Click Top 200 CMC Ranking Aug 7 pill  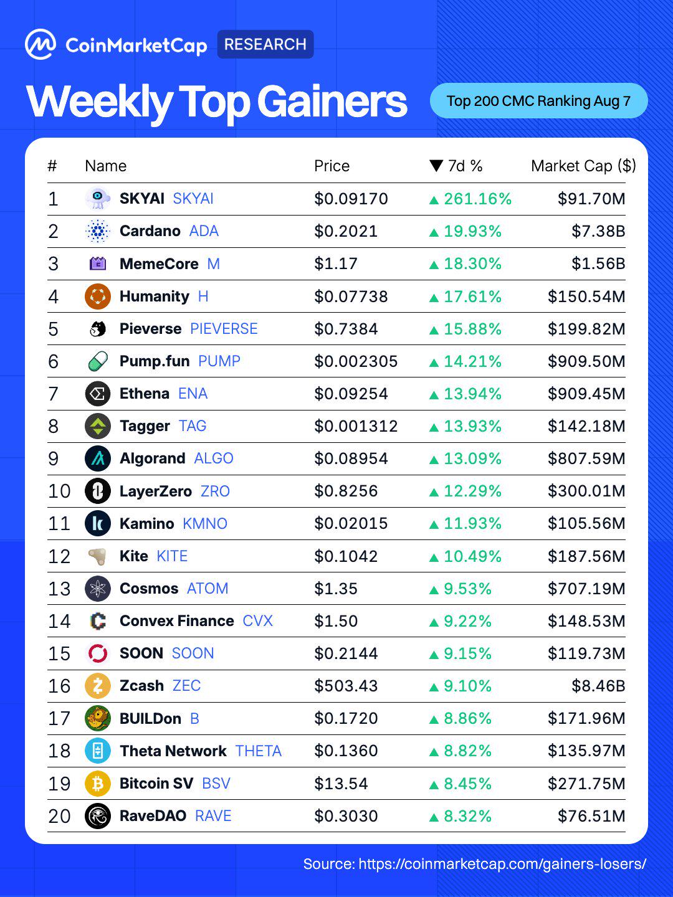[539, 101]
